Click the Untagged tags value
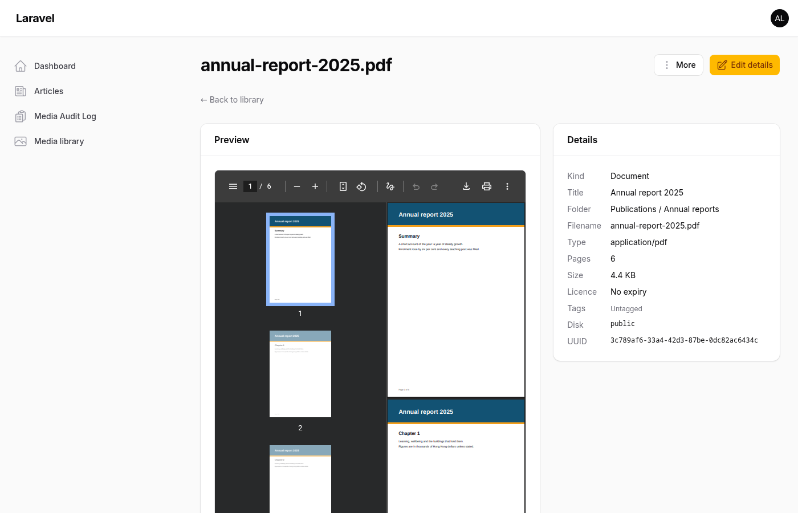The width and height of the screenshot is (798, 513). tap(626, 309)
